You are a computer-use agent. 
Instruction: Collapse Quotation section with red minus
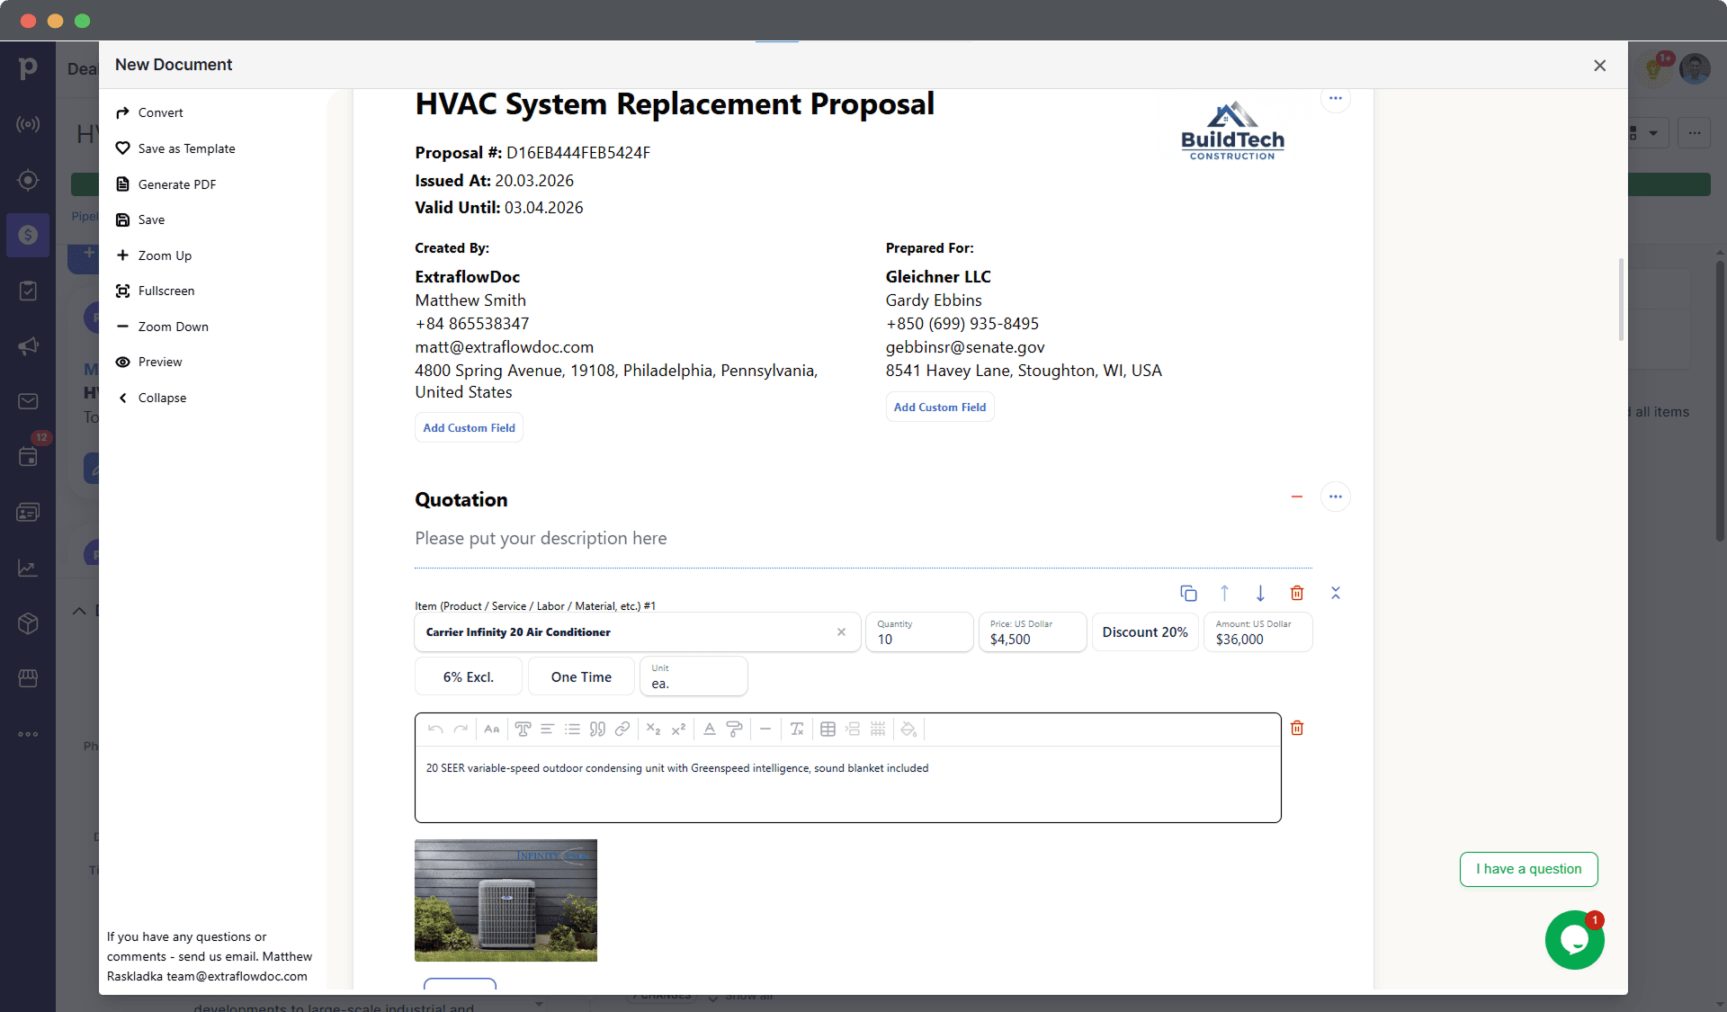(x=1297, y=497)
